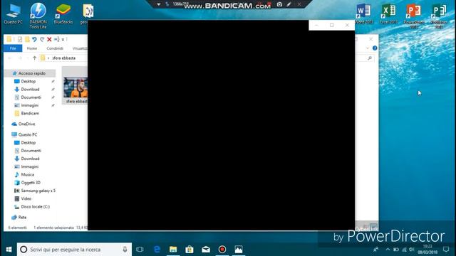Select Disco locale (C:) drive
The width and height of the screenshot is (456, 256).
[x=35, y=207]
